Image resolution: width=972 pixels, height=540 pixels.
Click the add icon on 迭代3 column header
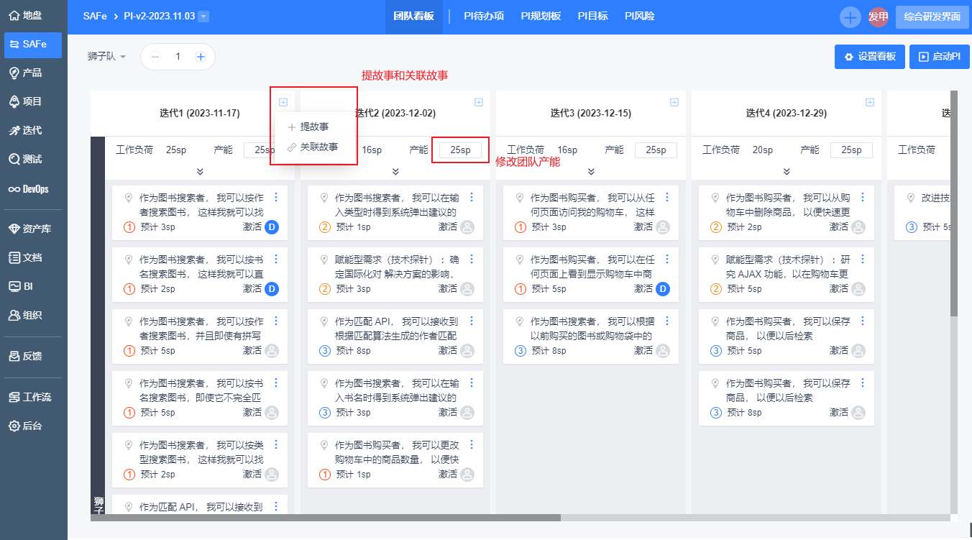point(674,102)
